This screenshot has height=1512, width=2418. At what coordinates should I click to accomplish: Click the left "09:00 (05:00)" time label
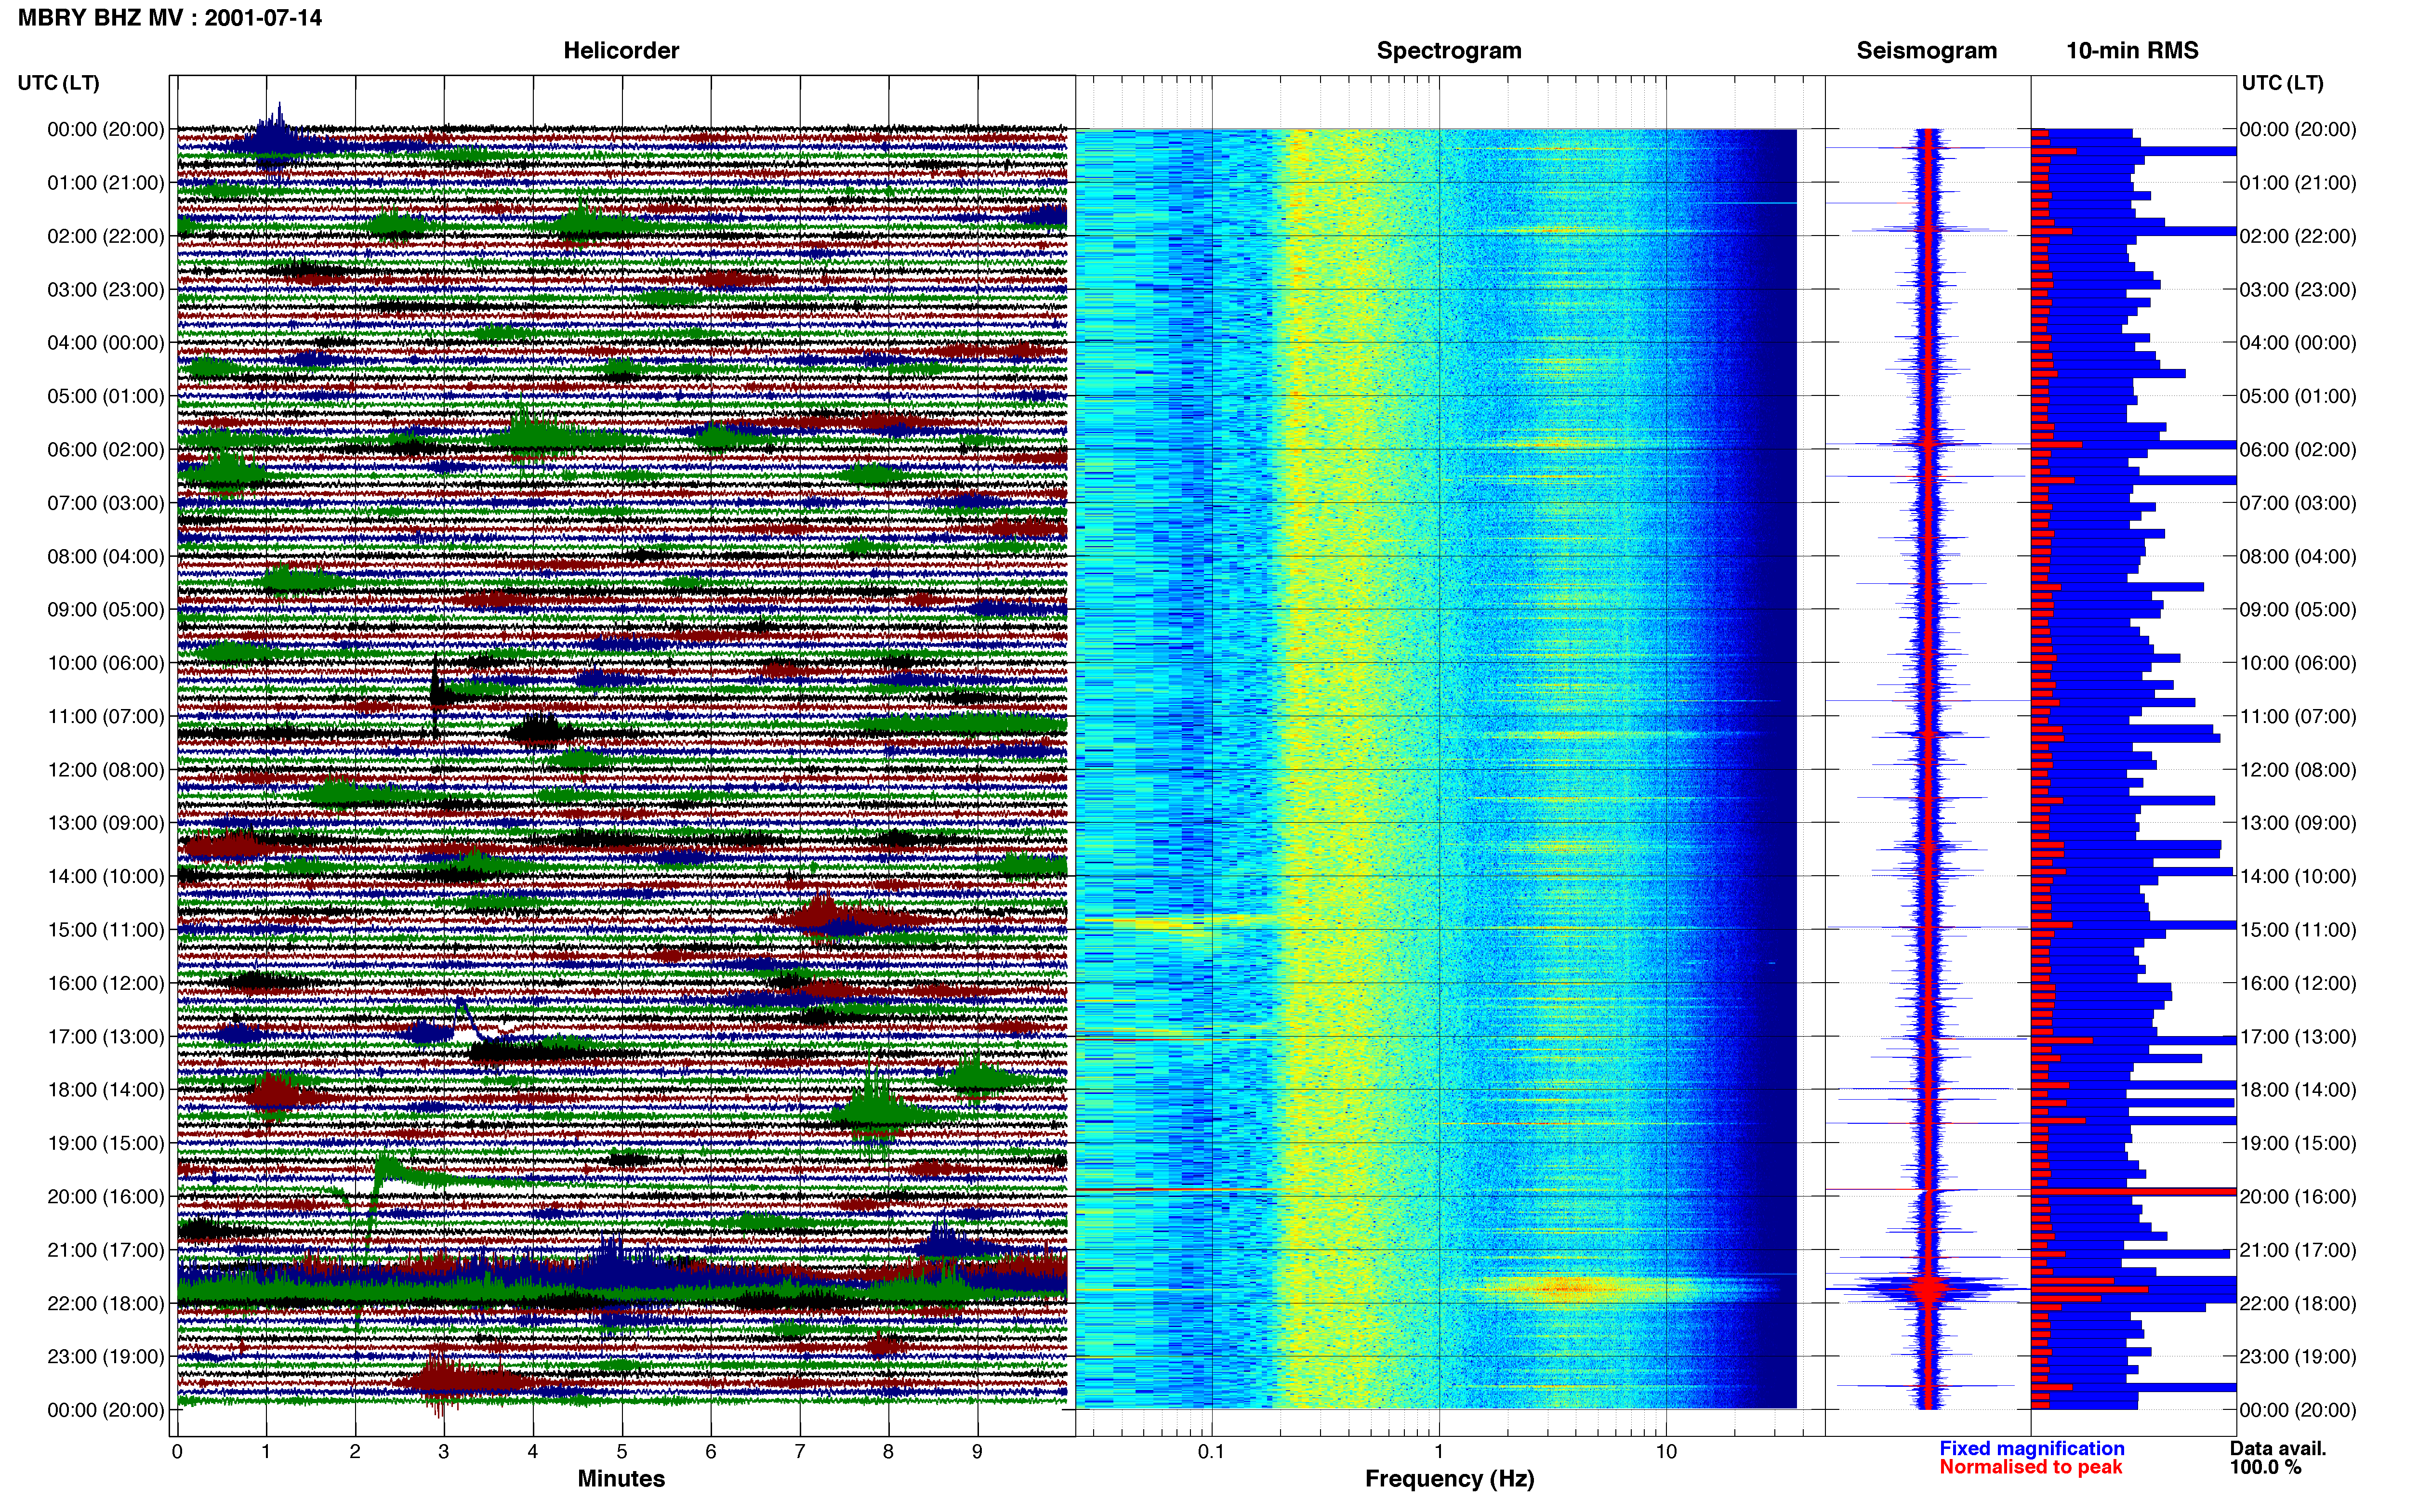click(106, 609)
